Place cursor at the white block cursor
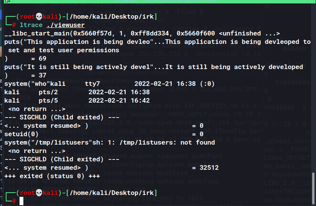This screenshot has height=206, width=316. [x=21, y=201]
